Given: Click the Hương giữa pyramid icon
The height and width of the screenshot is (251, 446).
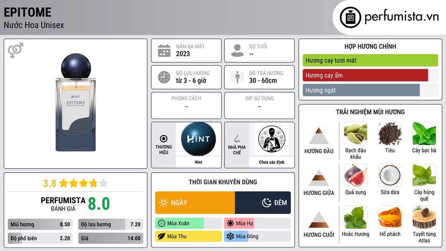Looking at the screenshot, I should 319,178.
